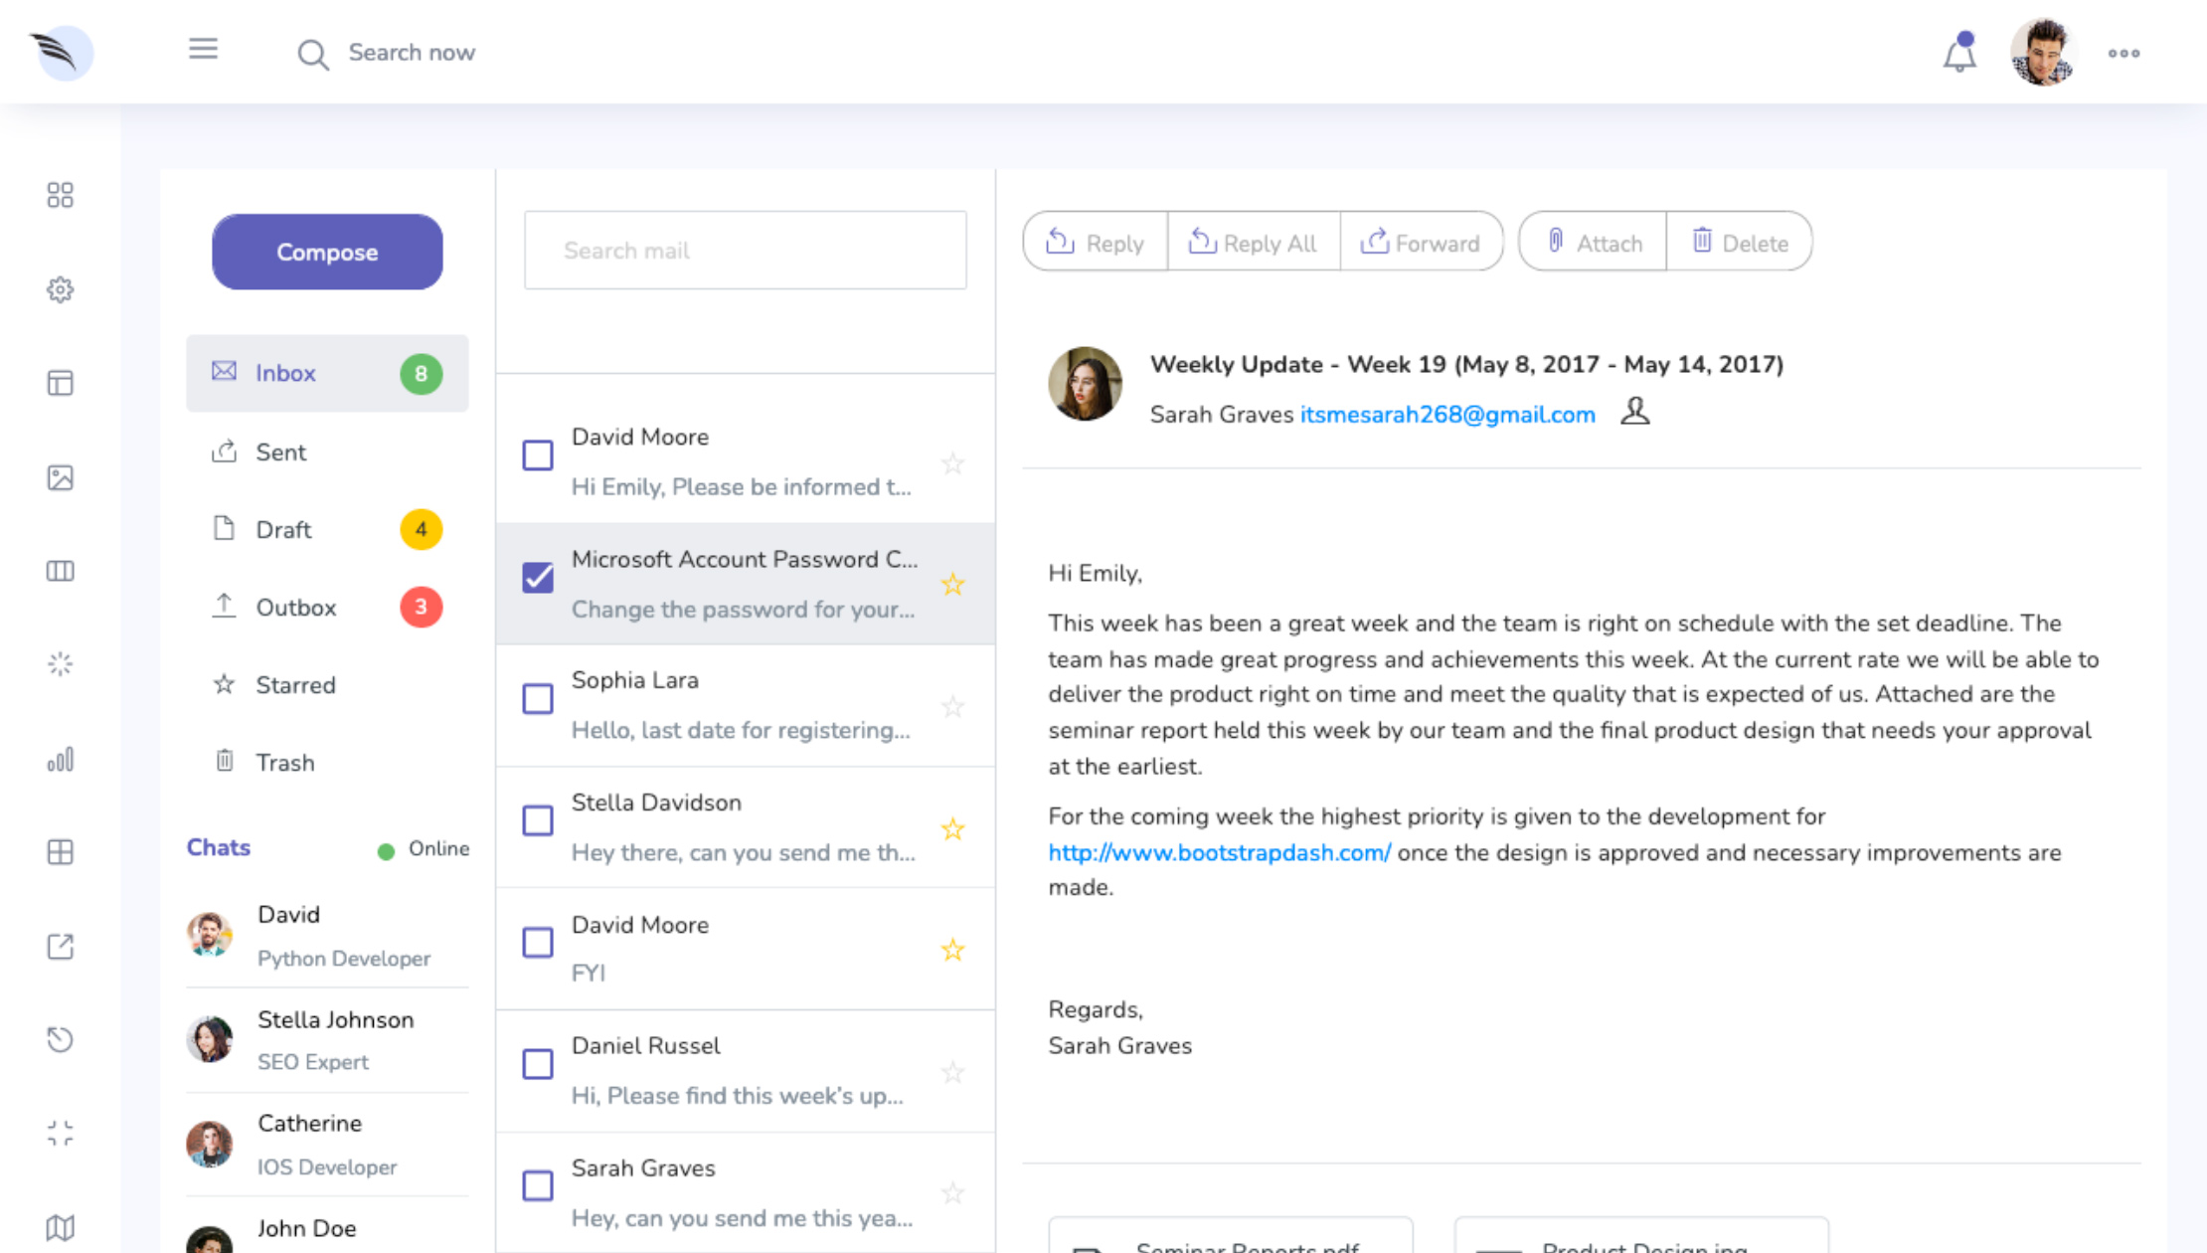Open the bar chart sidebar icon

tap(61, 760)
